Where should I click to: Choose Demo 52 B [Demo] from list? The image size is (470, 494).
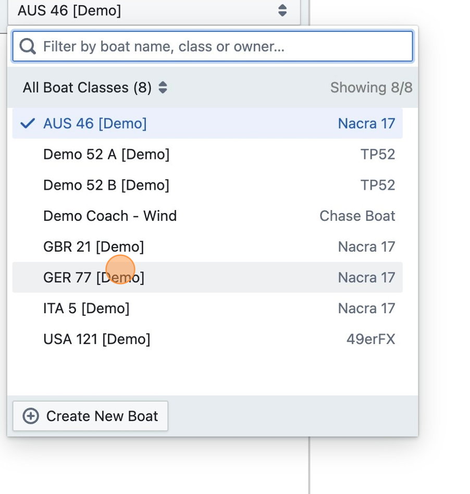click(x=207, y=185)
